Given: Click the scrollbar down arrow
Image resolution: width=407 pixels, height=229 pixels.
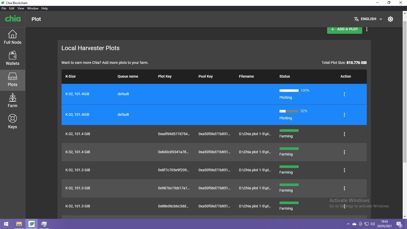Looking at the screenshot, I should click(x=405, y=217).
